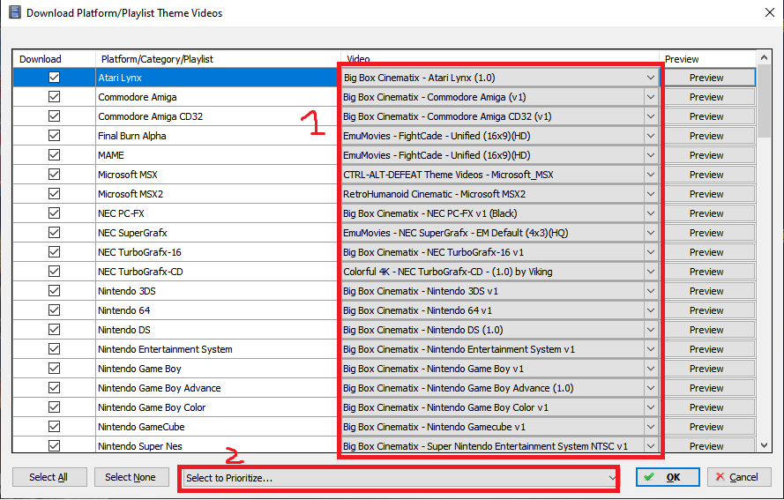784x500 pixels.
Task: Uncheck the Commodore Amiga download checkbox
Action: click(x=54, y=97)
